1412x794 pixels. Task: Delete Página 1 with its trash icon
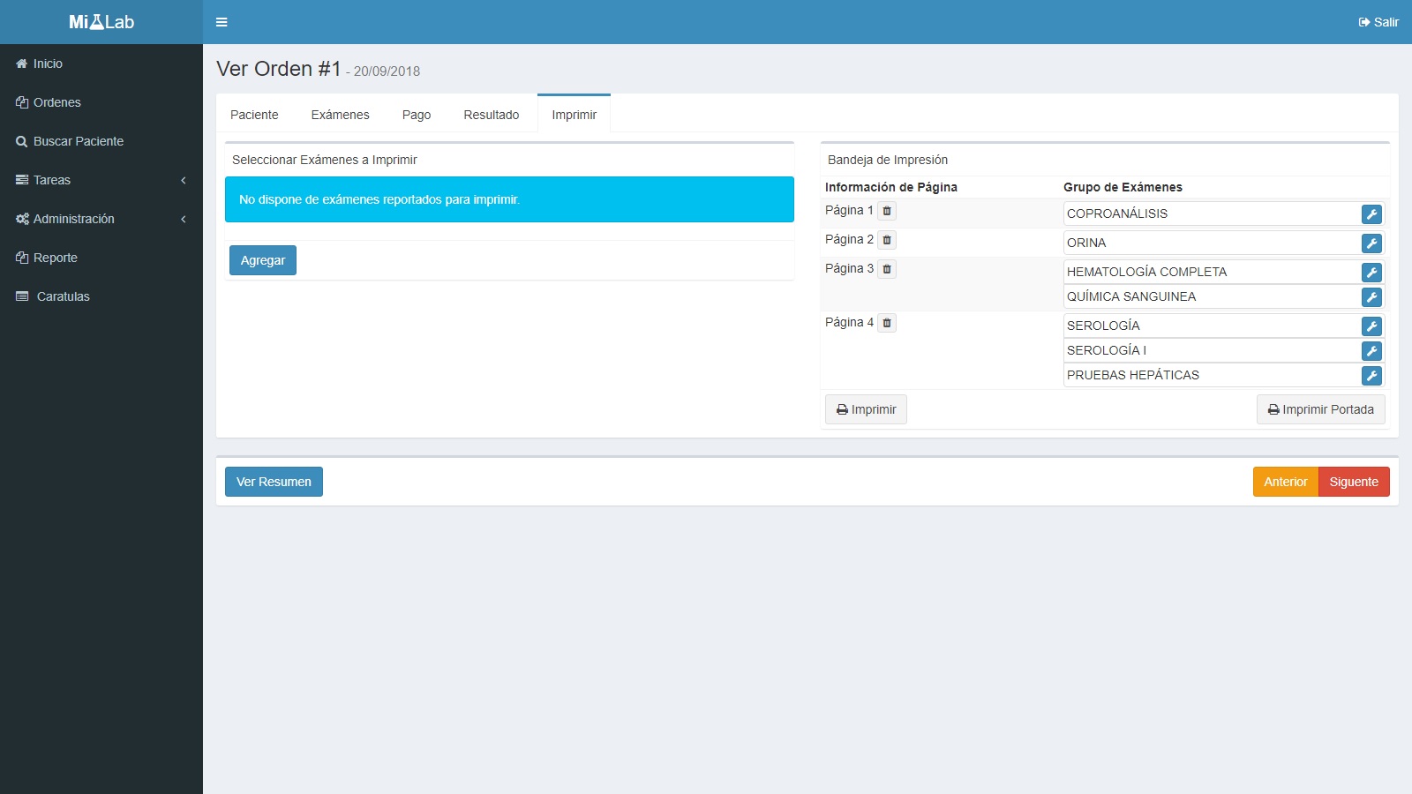pyautogui.click(x=887, y=211)
